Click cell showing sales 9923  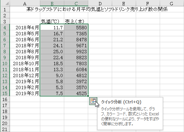click(76, 52)
